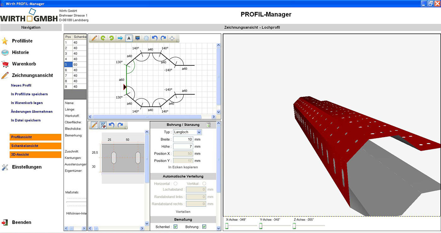The height and width of the screenshot is (233, 441).
Task: Uncheck the Bohrung dimension checkbox
Action: 204,226
